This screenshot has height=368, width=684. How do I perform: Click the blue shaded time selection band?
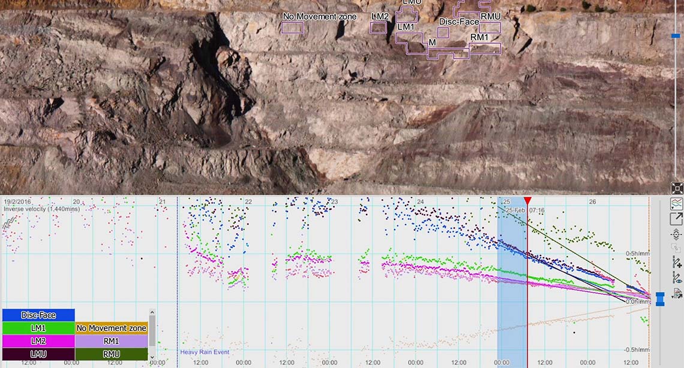(x=512, y=282)
